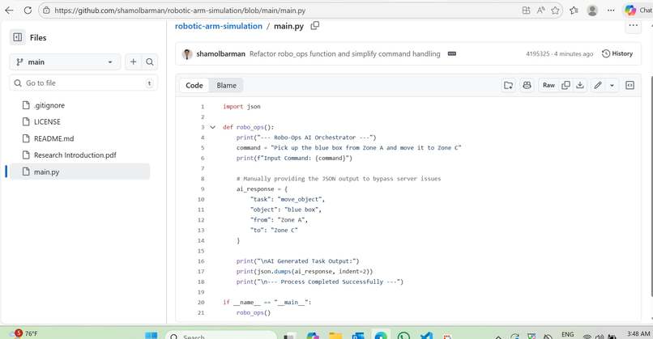Open LICENSE in the file tree

coord(47,122)
